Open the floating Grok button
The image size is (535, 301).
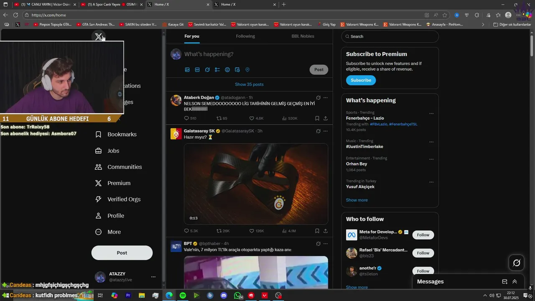pyautogui.click(x=517, y=263)
